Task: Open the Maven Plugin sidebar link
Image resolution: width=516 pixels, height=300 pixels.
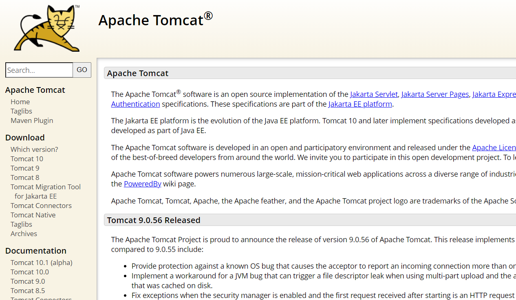Action: pyautogui.click(x=32, y=120)
